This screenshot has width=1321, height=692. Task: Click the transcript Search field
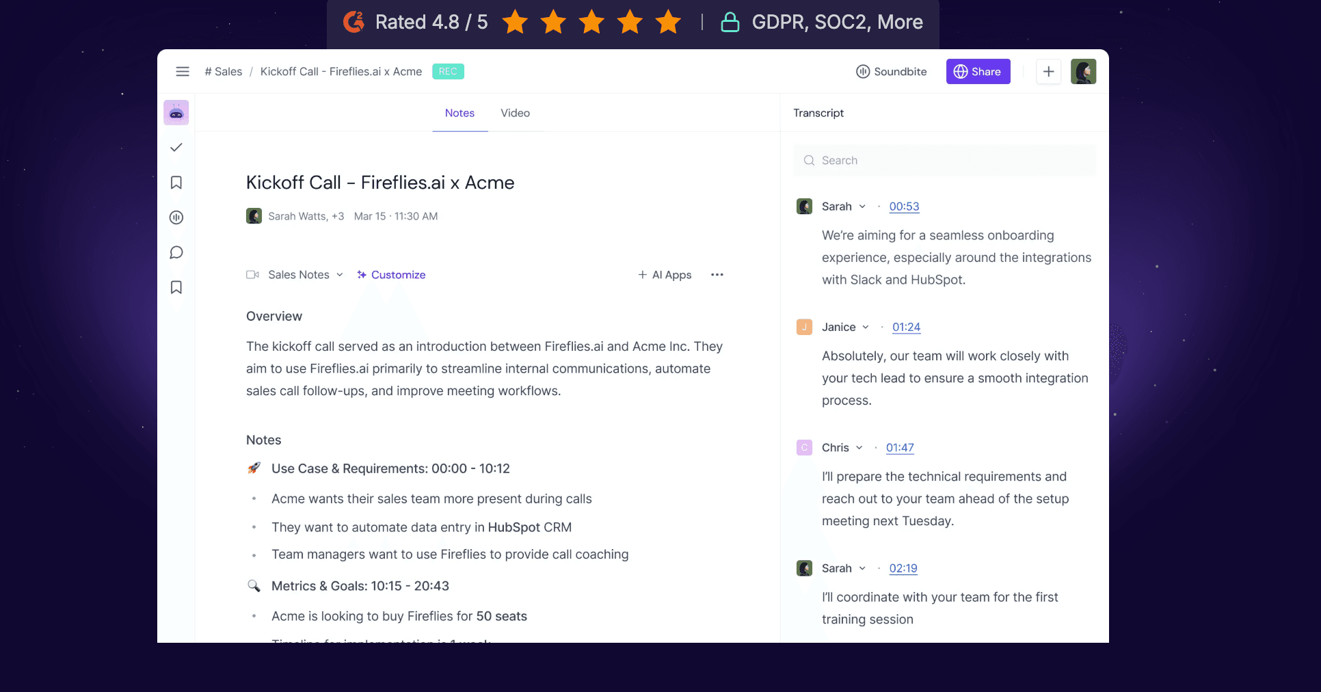(x=944, y=161)
